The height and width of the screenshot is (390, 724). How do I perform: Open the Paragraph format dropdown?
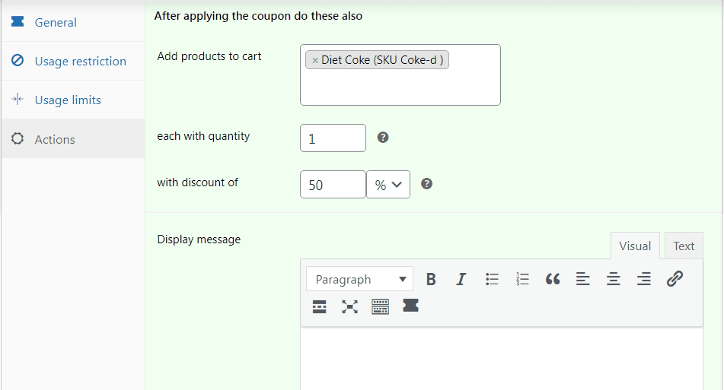click(359, 279)
